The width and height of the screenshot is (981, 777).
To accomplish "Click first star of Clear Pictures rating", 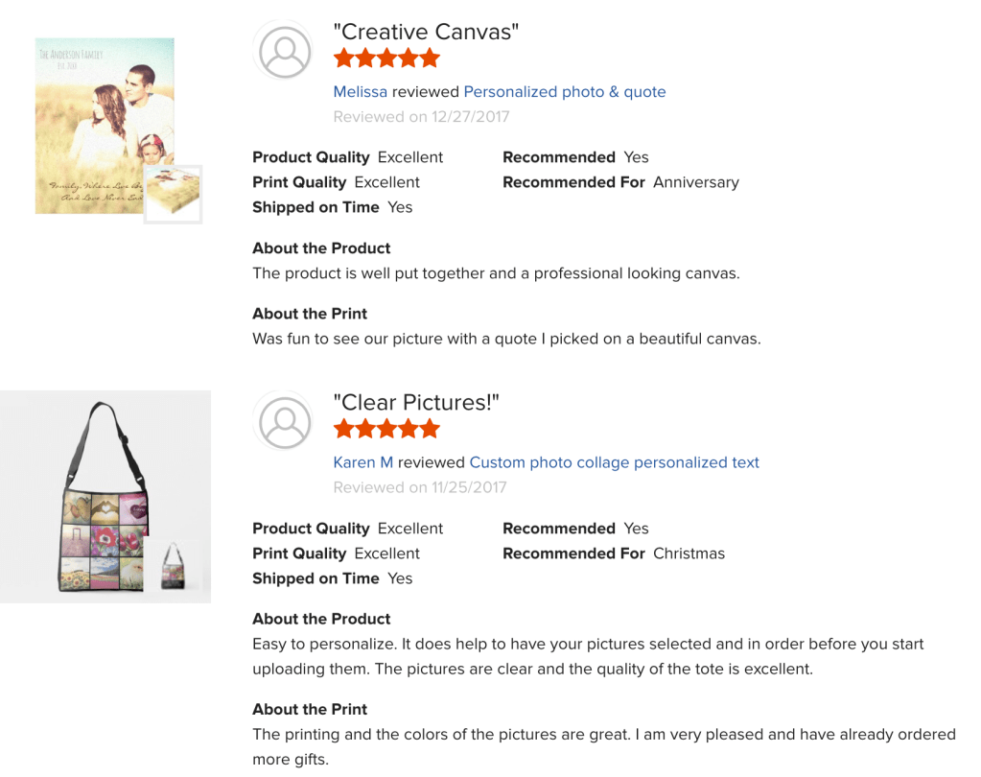I will point(344,429).
